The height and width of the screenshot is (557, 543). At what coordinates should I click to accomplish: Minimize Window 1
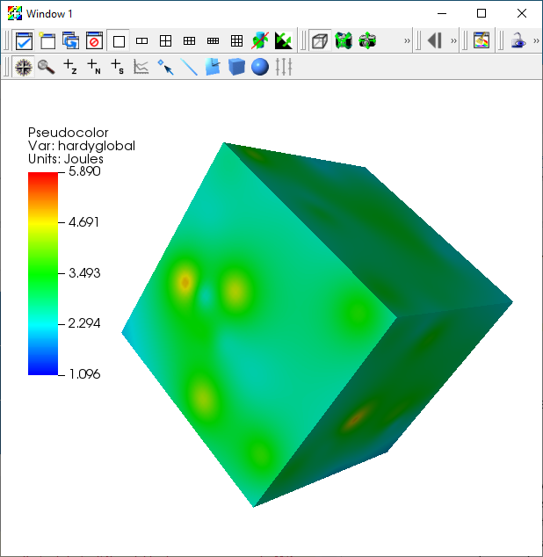pos(442,13)
